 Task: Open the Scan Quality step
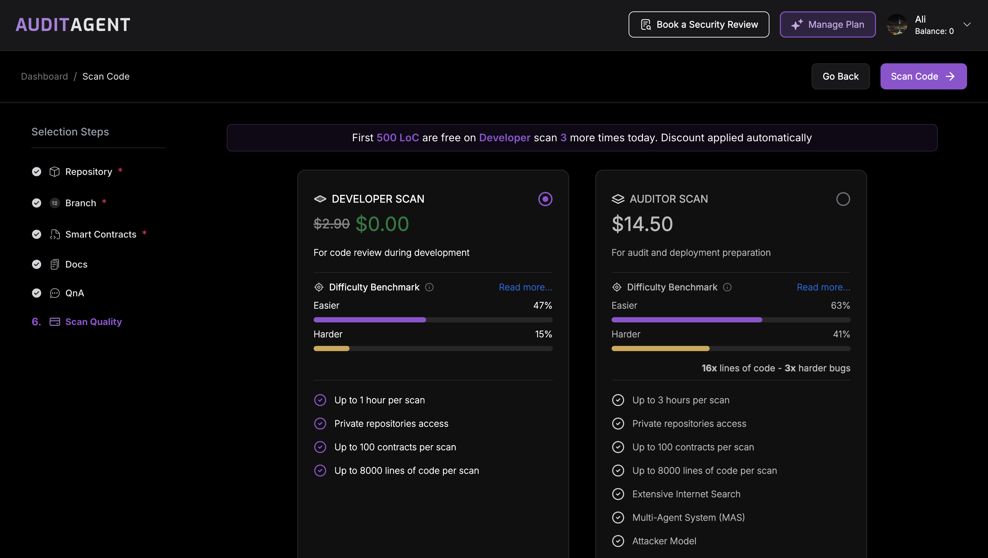click(x=93, y=322)
